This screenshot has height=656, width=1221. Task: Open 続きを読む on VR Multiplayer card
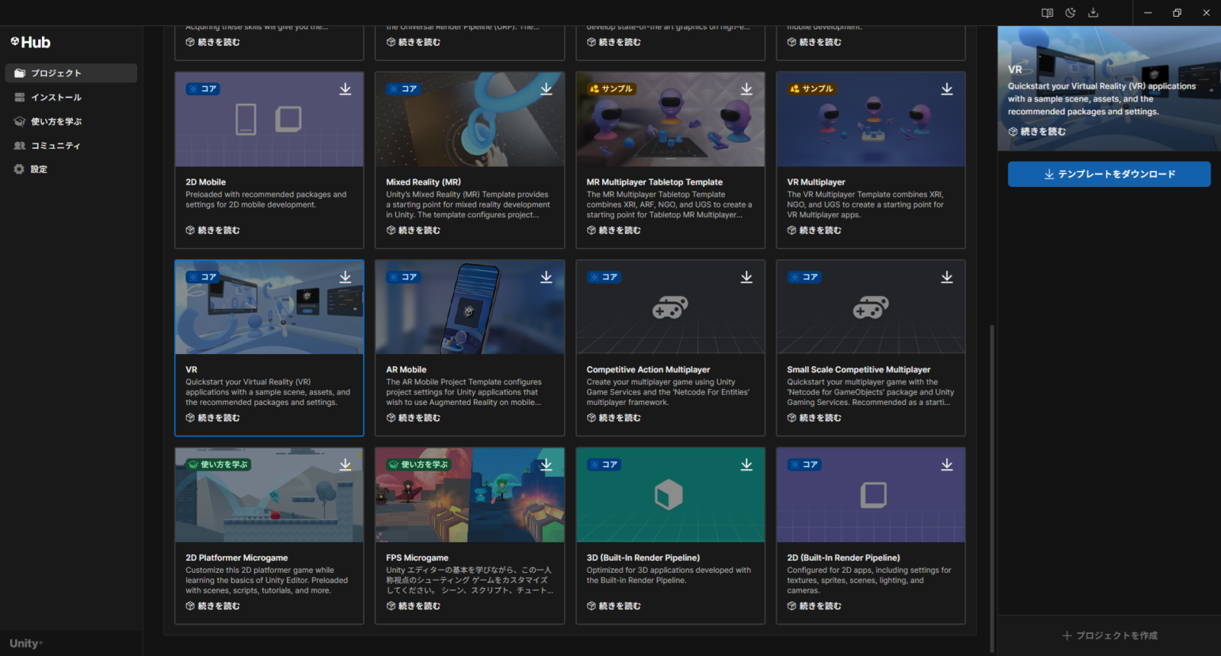(x=814, y=230)
